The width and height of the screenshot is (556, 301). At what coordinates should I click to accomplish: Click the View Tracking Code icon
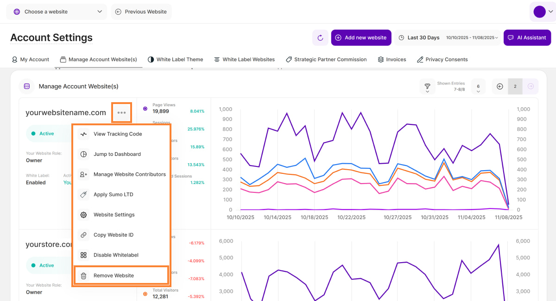click(x=83, y=134)
